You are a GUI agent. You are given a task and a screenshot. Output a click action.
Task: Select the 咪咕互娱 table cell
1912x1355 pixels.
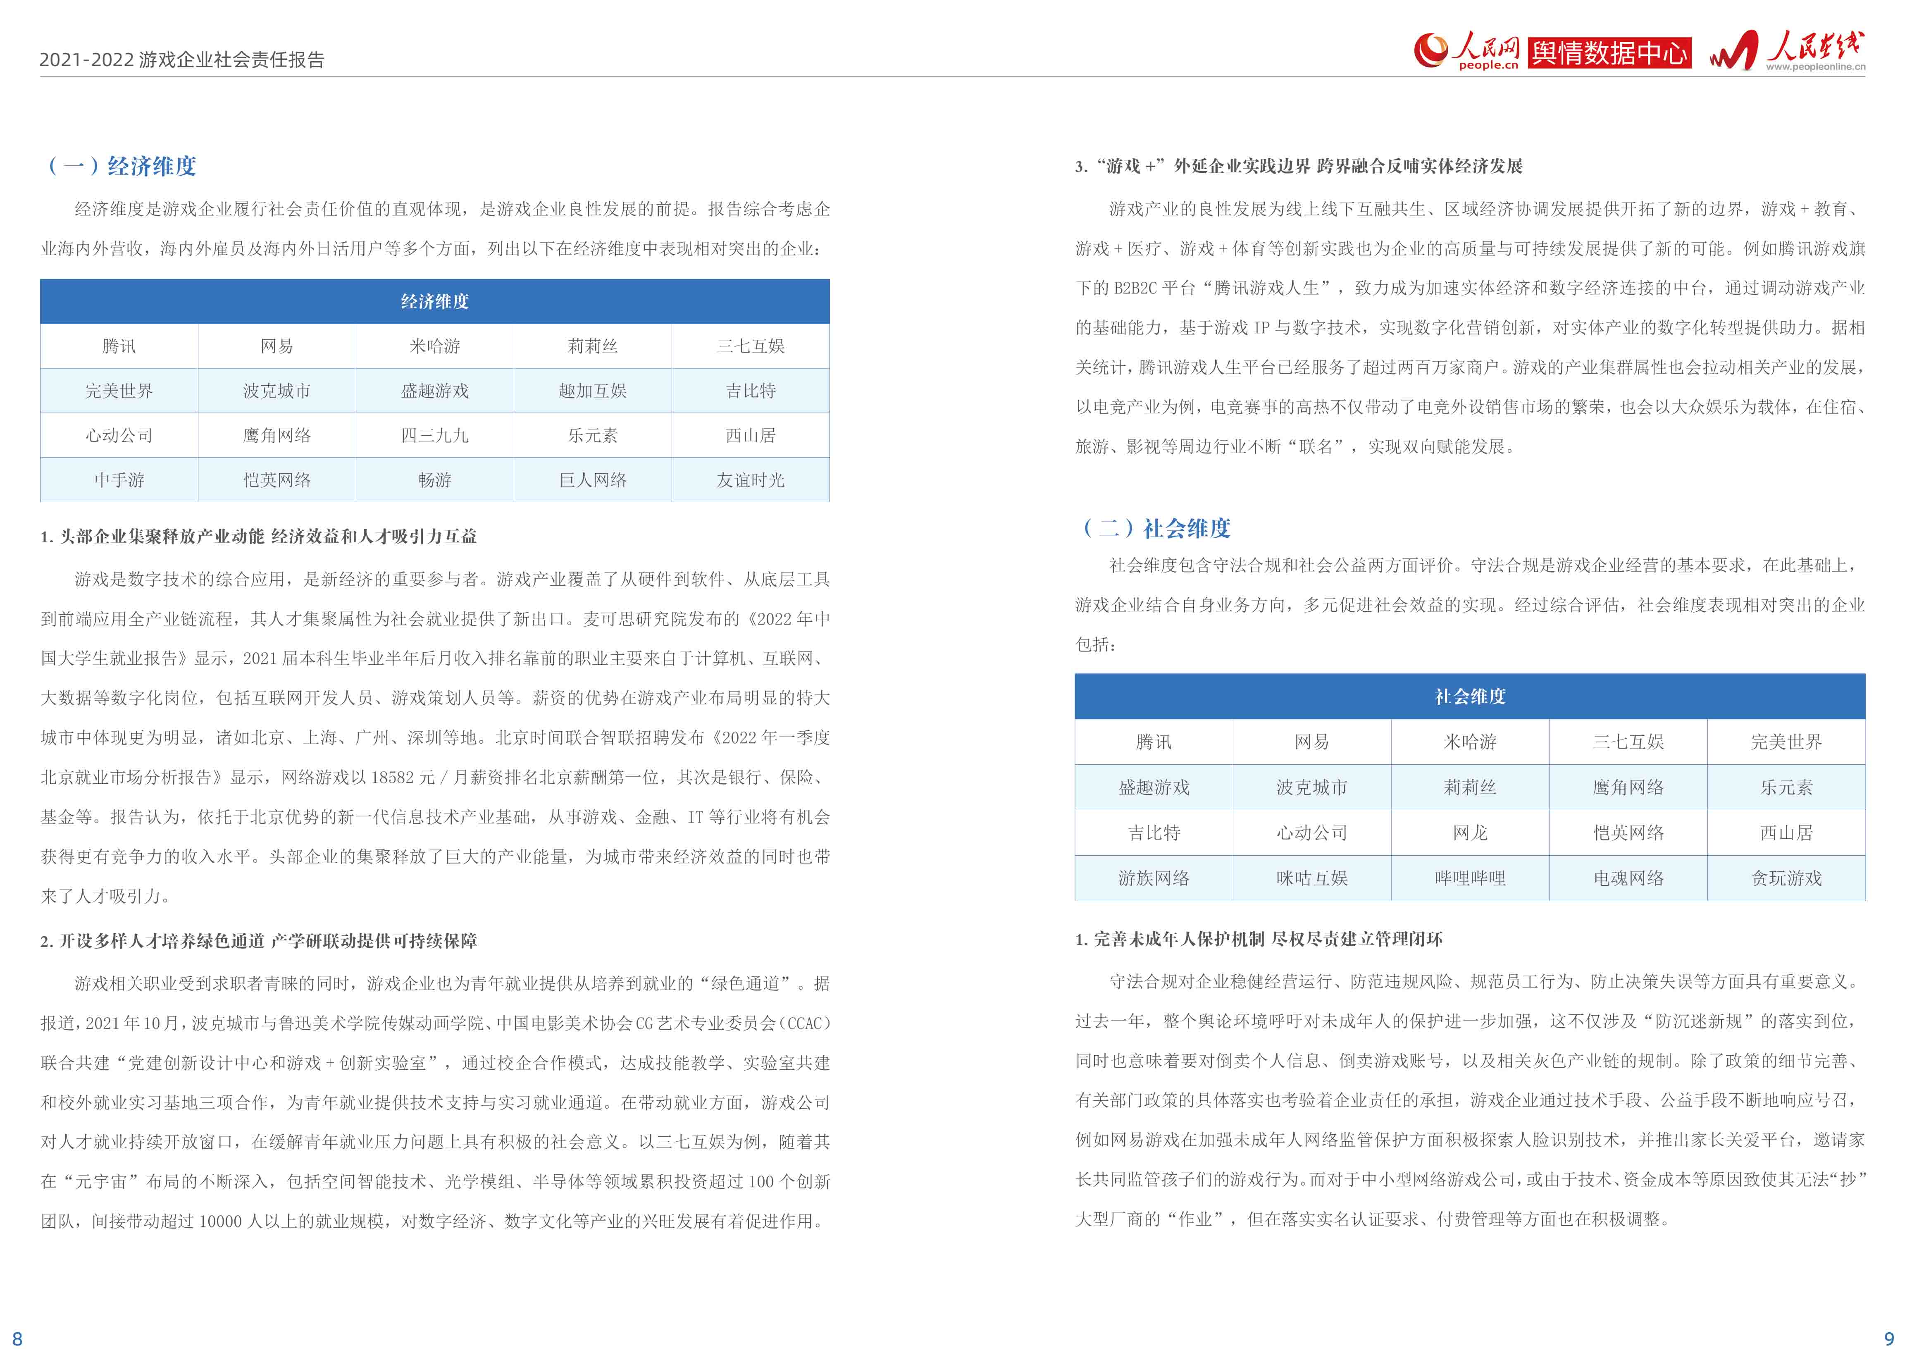(1312, 878)
